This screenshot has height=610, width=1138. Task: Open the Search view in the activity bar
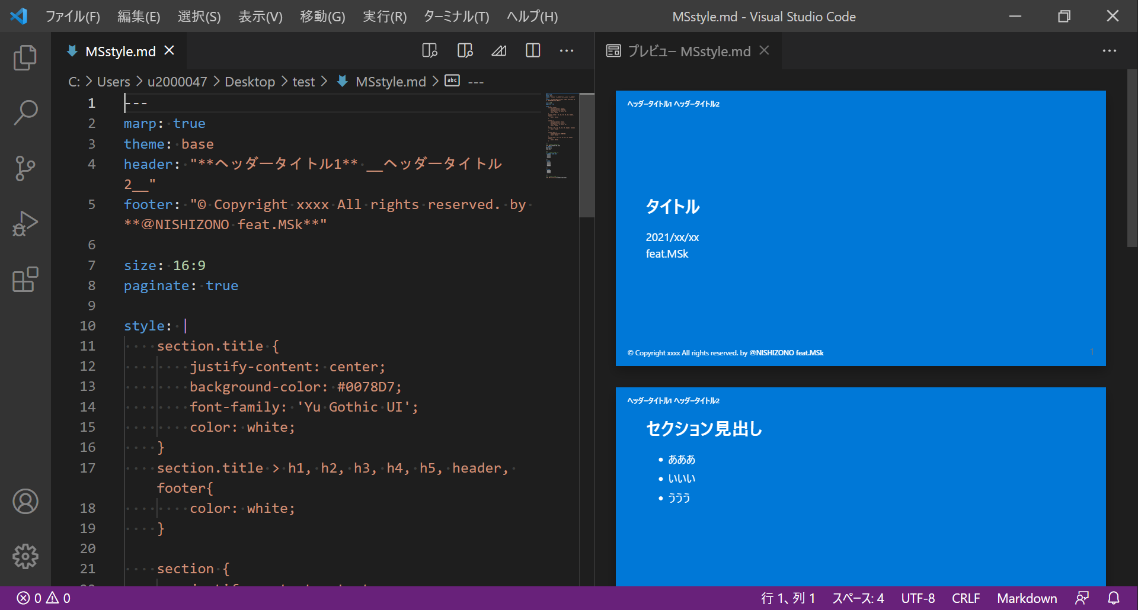point(25,113)
